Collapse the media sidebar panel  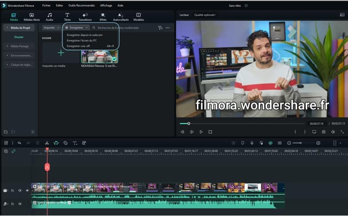click(x=33, y=132)
